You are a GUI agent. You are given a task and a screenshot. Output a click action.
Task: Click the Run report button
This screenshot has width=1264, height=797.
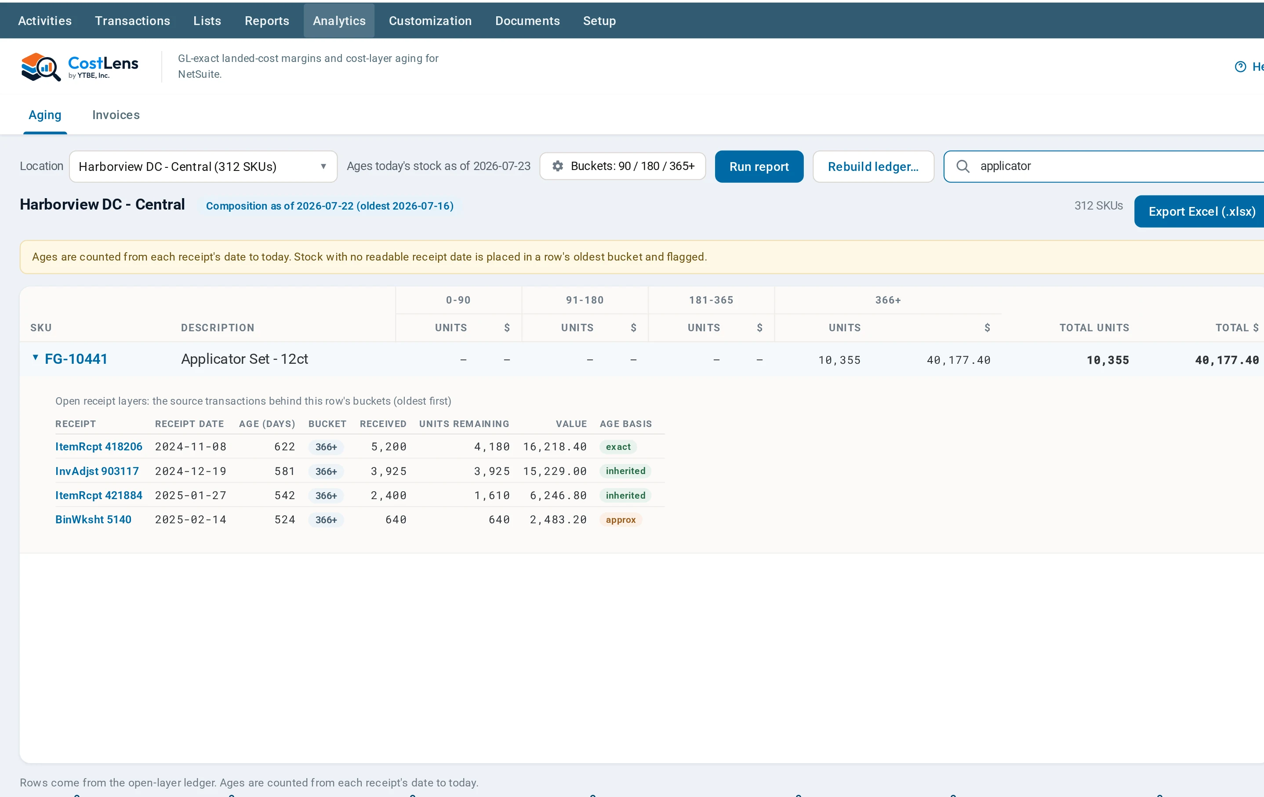759,167
